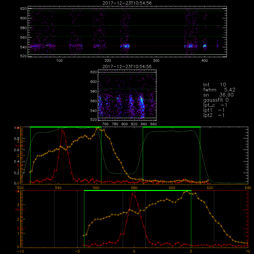
Task: Click middle spectrogram x-axis label 760
Action: click(x=105, y=124)
